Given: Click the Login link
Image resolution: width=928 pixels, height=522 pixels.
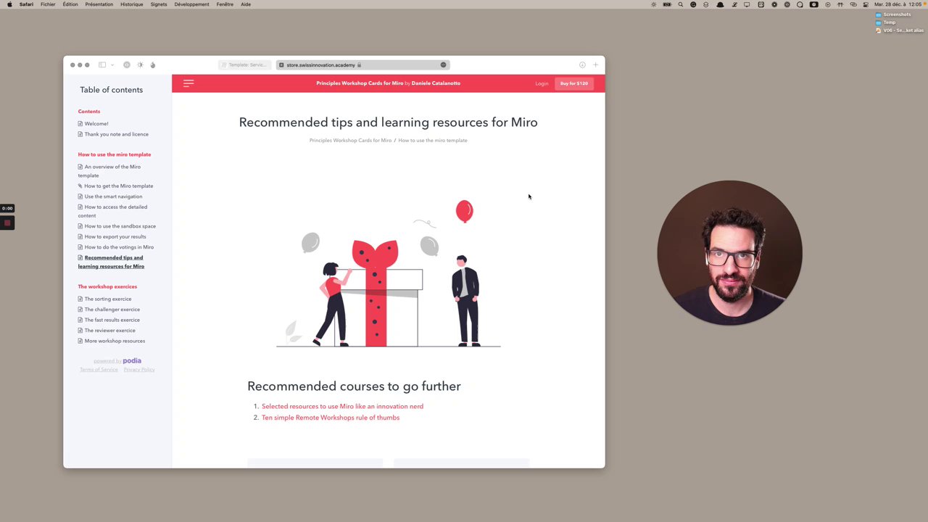Looking at the screenshot, I should click(x=542, y=83).
